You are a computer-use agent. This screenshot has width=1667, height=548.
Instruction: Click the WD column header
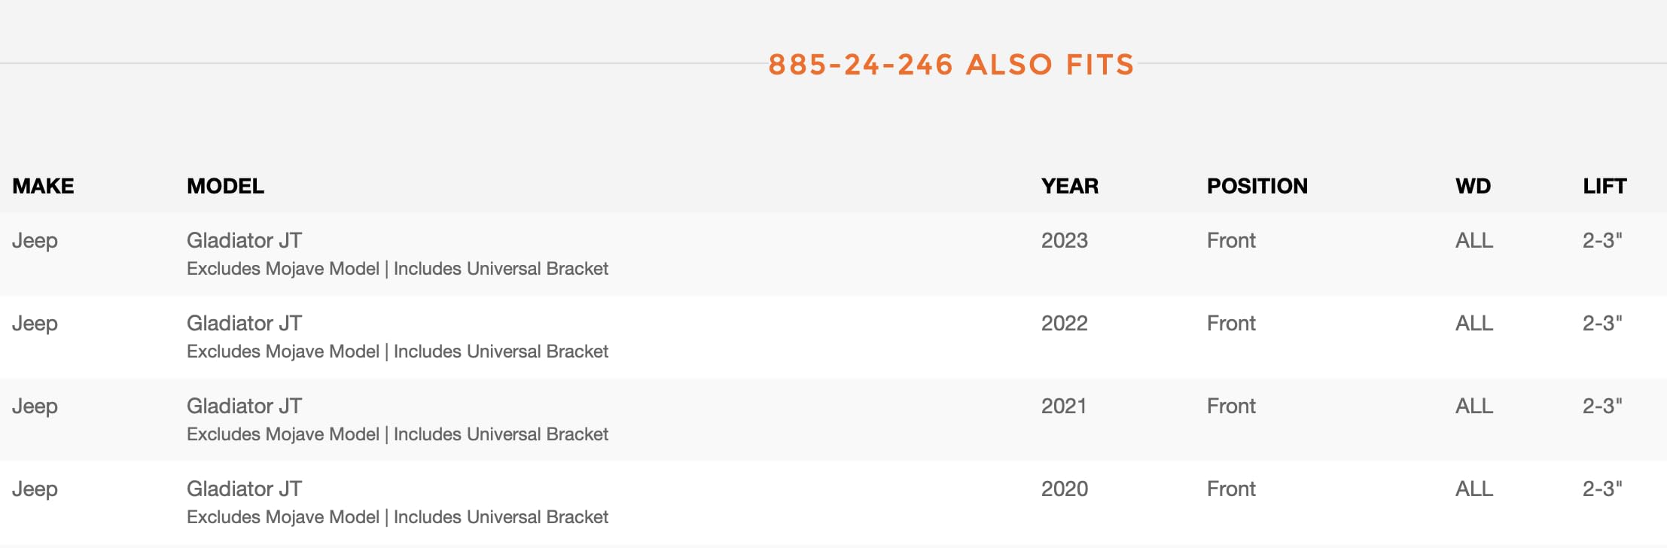1473,186
